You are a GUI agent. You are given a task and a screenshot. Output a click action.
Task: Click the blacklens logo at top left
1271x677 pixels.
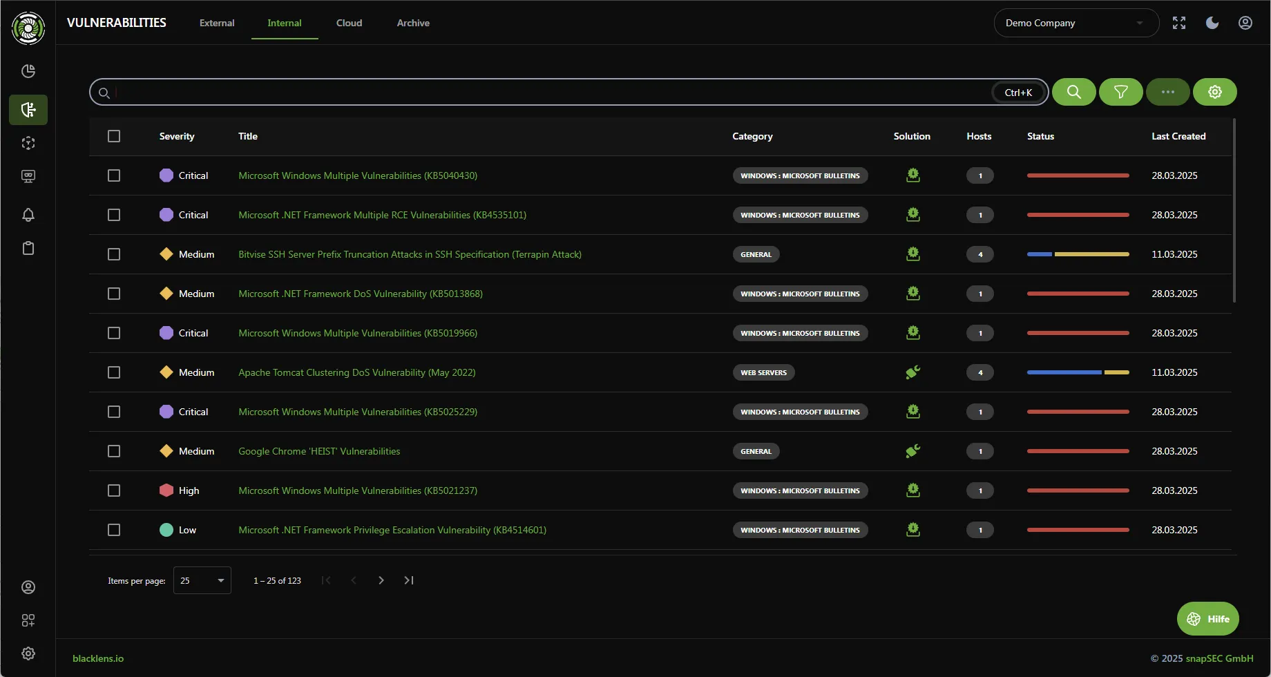pos(28,28)
